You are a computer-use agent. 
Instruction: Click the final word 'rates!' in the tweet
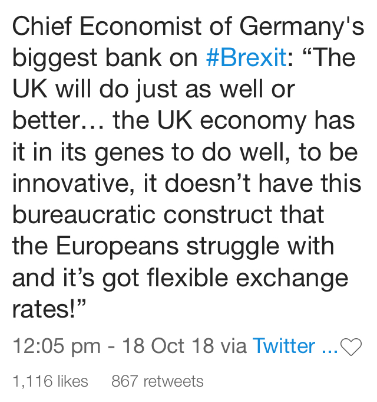click(x=44, y=310)
